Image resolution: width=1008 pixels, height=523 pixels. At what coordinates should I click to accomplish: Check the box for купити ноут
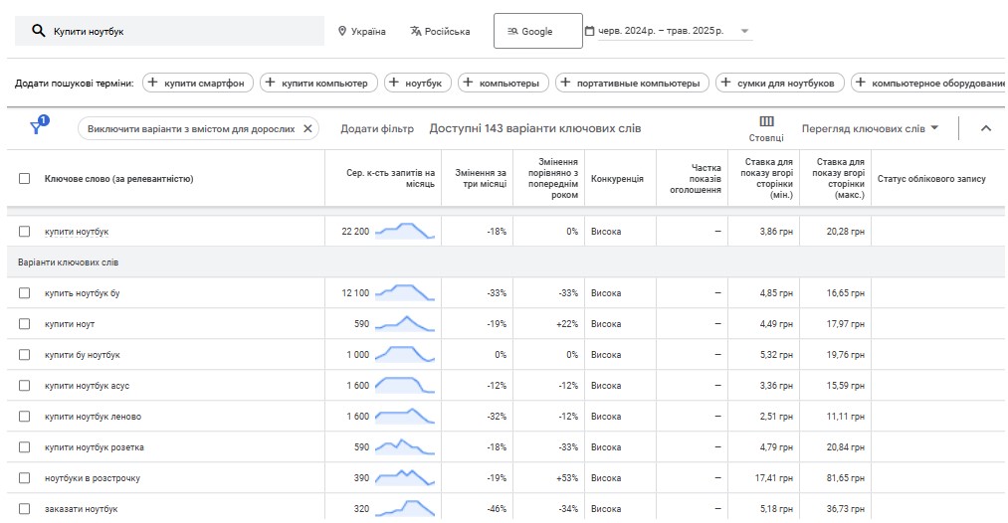point(25,324)
